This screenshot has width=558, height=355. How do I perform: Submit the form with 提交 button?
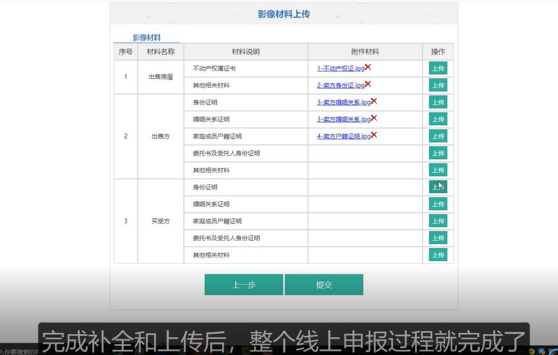(x=323, y=284)
